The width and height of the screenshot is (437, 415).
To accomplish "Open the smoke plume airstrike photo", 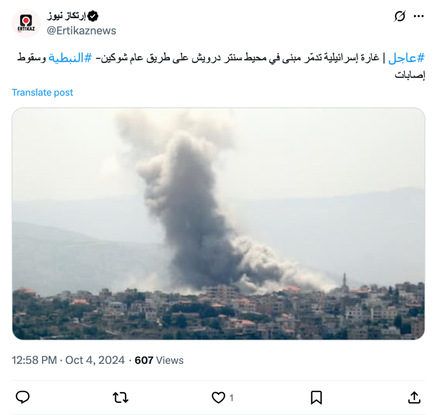I will [x=218, y=223].
